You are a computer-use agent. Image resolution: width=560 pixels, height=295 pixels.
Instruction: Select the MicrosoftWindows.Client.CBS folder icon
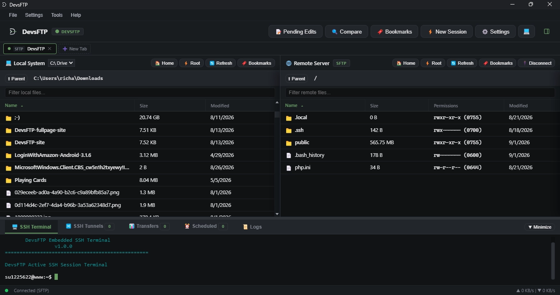(x=8, y=168)
